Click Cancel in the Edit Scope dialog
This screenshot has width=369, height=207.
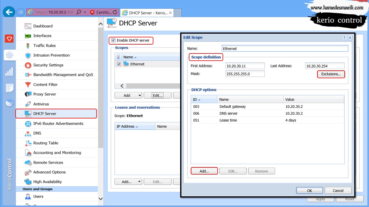(338, 190)
